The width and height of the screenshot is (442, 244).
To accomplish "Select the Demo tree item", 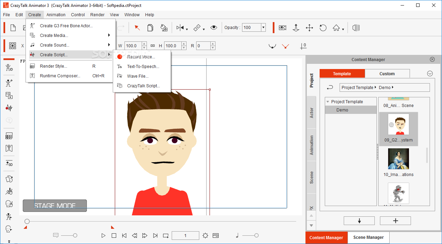I will (351, 110).
